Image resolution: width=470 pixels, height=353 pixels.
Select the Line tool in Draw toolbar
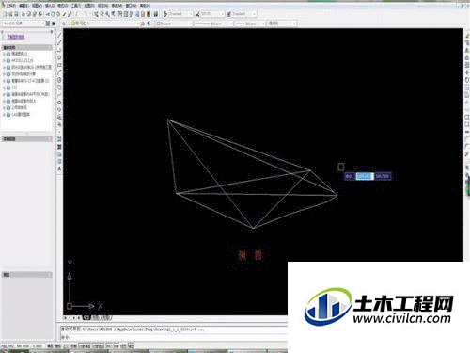pos(59,35)
